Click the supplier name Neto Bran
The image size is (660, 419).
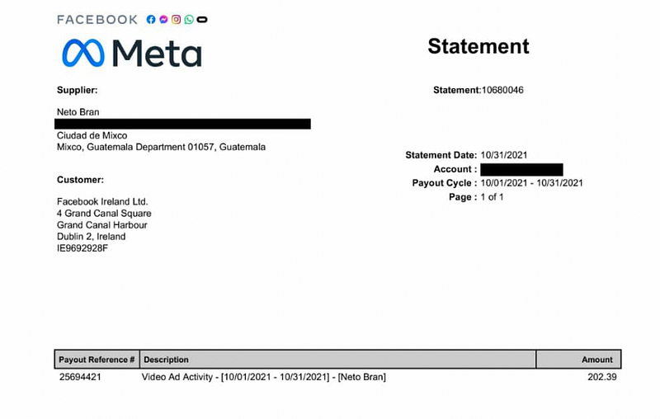coord(78,111)
